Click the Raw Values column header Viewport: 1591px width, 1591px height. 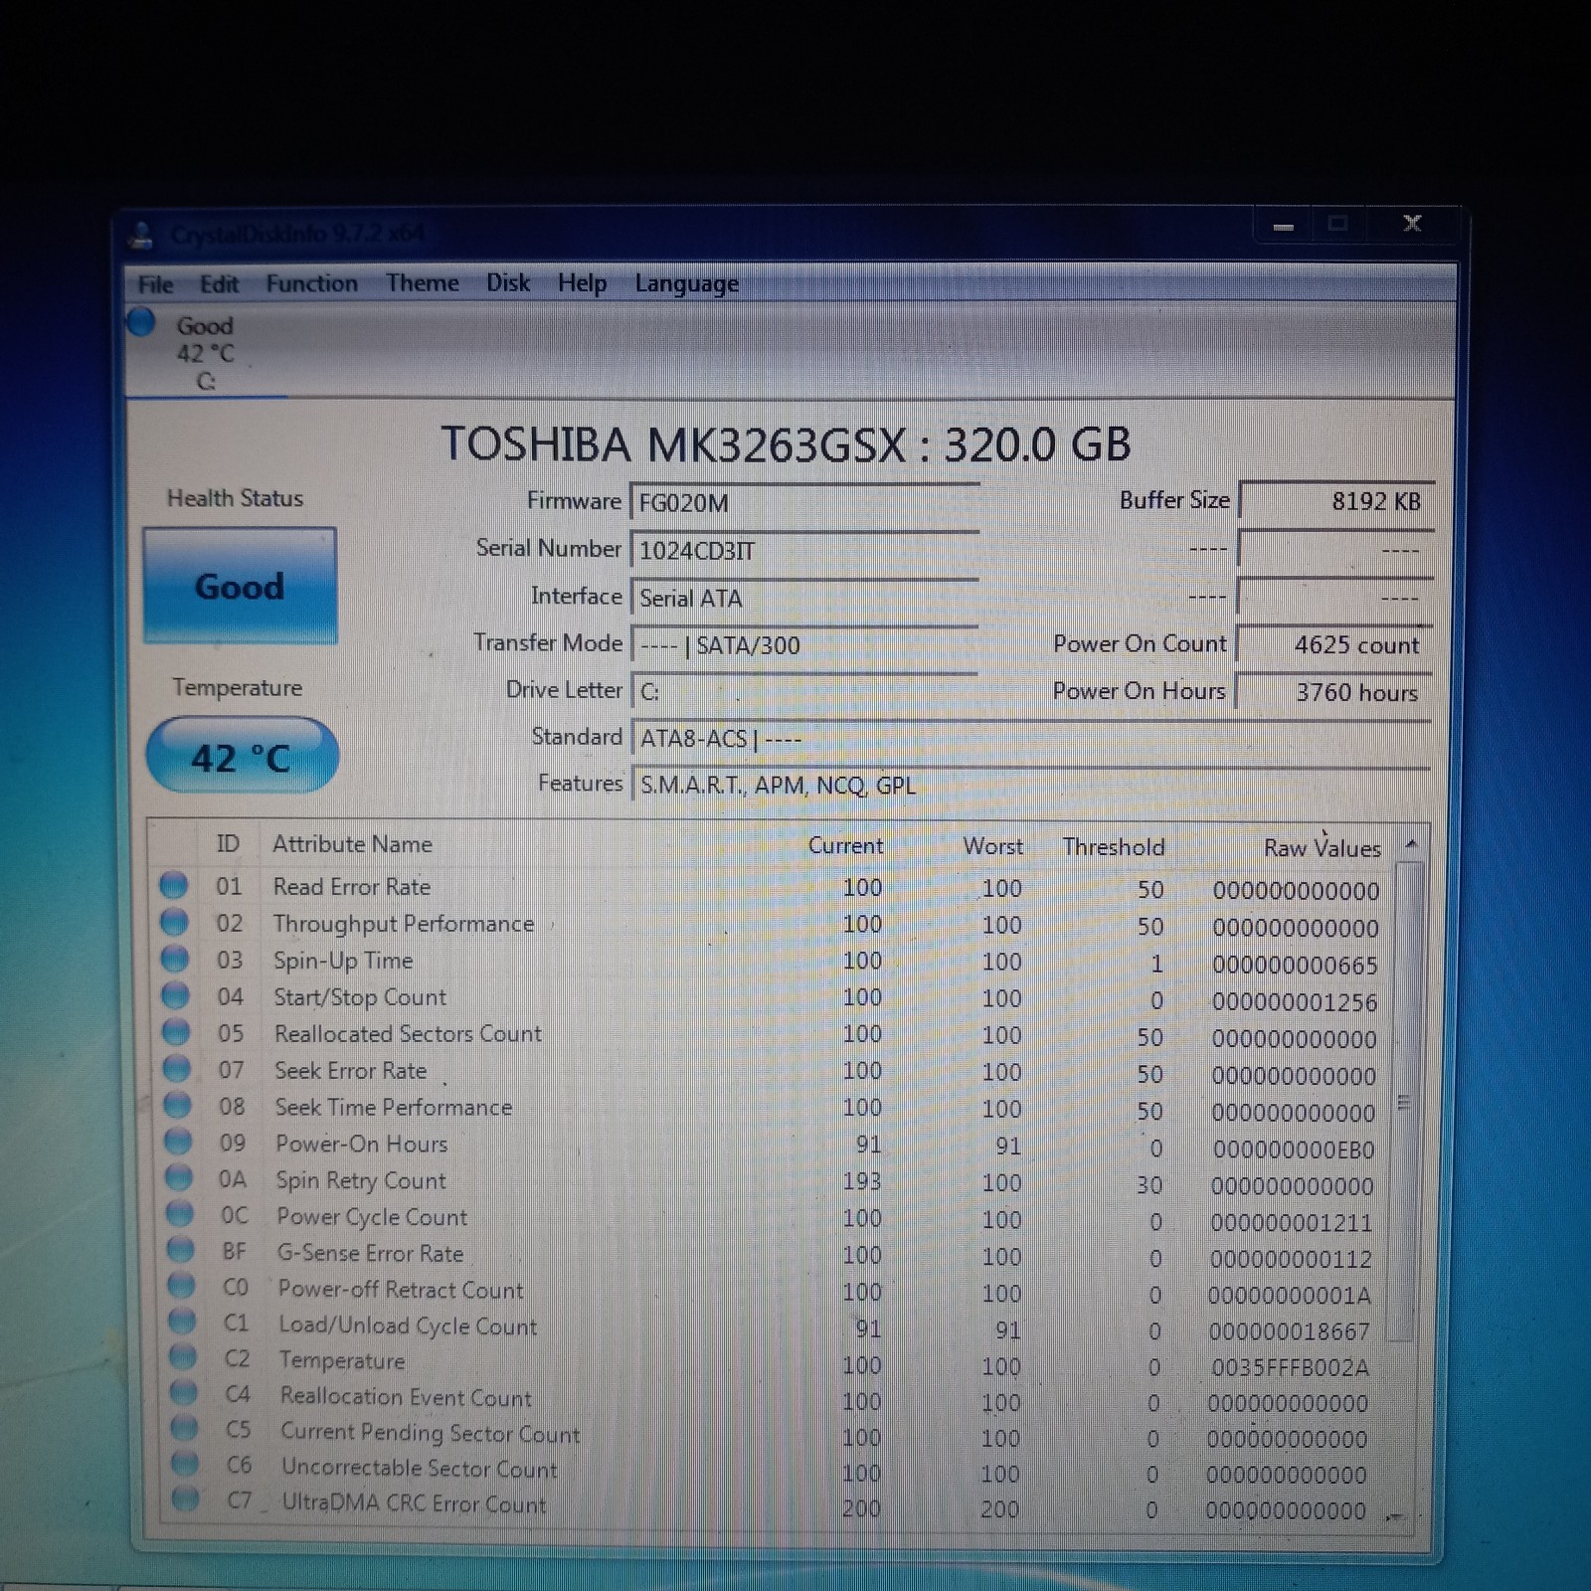(x=1322, y=848)
